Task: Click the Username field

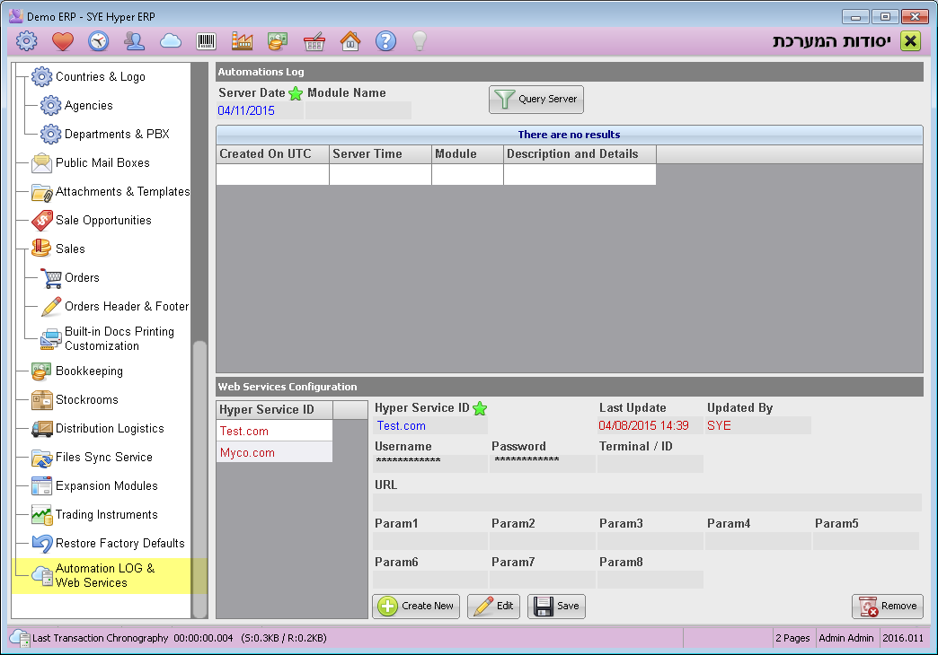Action: point(430,464)
